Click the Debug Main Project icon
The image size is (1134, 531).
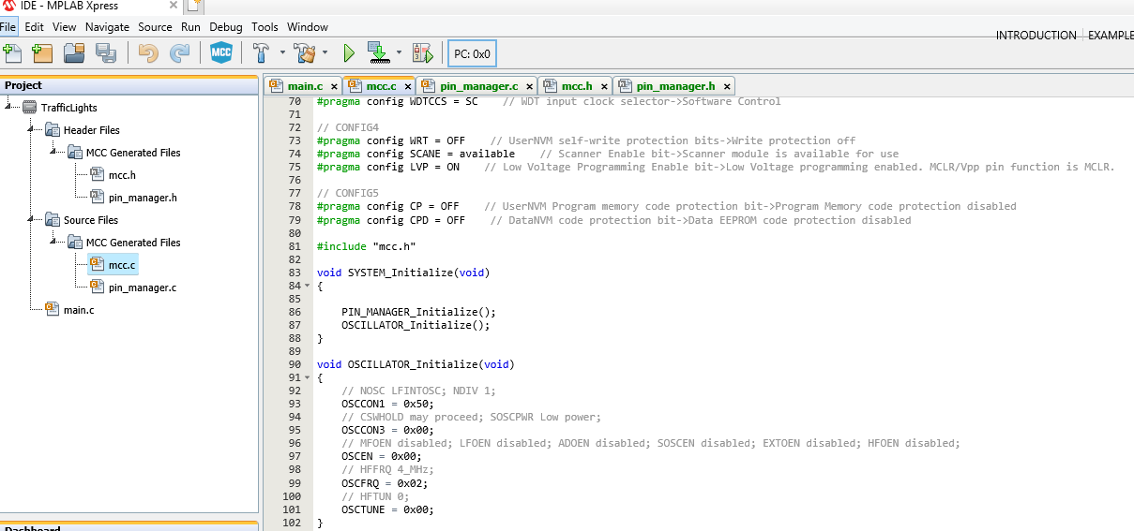422,52
